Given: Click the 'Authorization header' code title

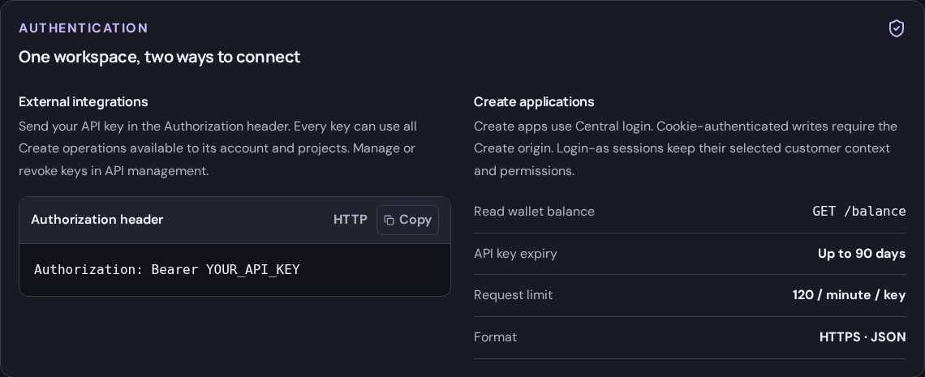Looking at the screenshot, I should point(97,220).
